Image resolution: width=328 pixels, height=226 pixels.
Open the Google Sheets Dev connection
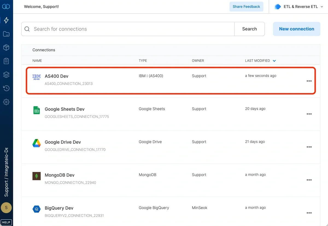pyautogui.click(x=65, y=109)
